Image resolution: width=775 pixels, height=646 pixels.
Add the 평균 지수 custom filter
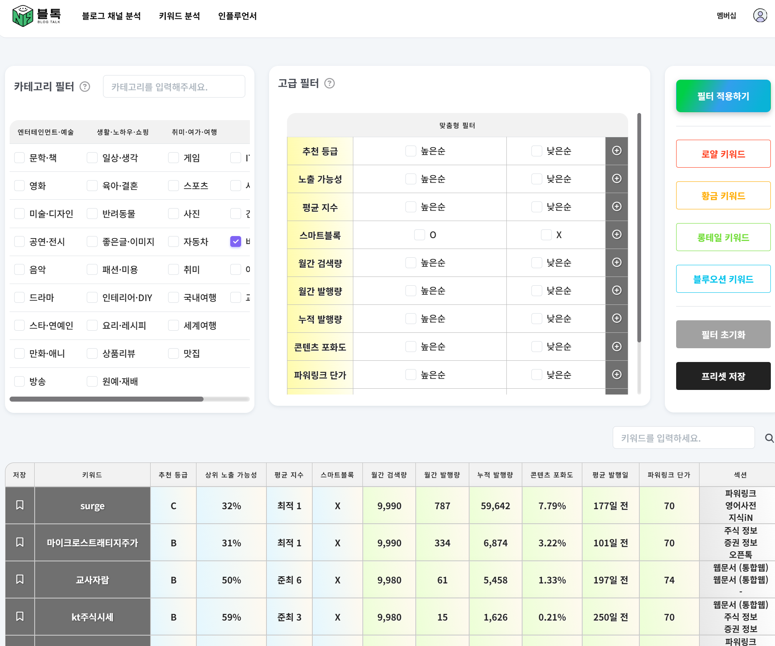point(616,206)
